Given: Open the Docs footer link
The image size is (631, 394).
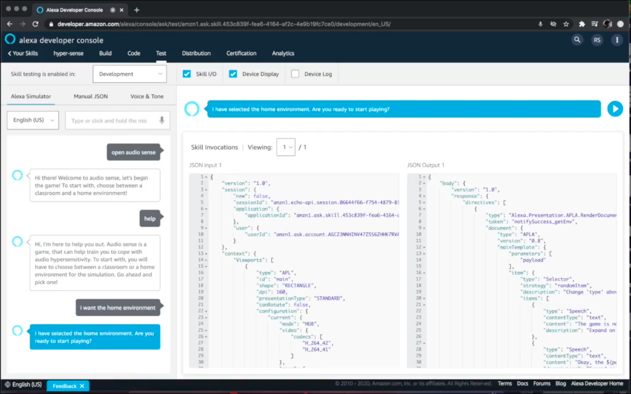Looking at the screenshot, I should (522, 383).
